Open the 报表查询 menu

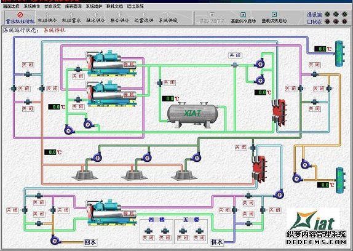click(x=73, y=6)
